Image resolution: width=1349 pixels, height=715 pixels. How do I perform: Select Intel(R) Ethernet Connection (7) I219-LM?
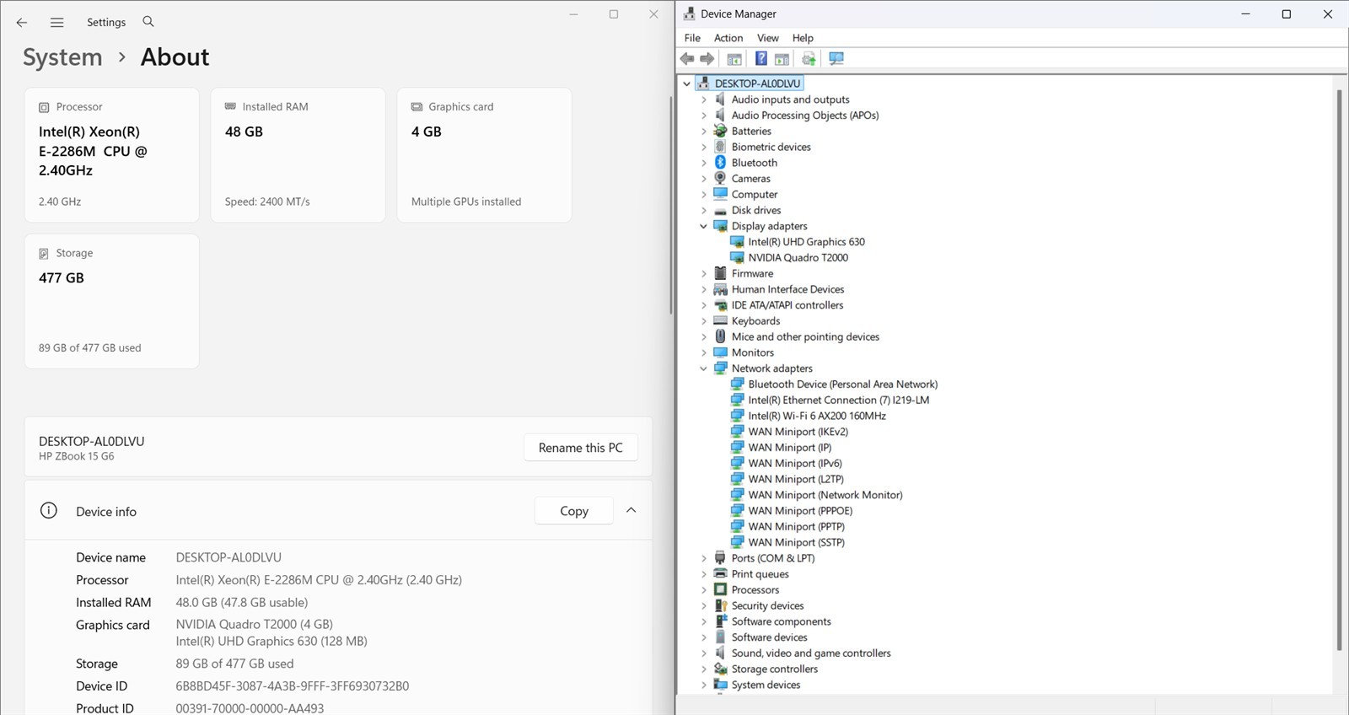[838, 400]
